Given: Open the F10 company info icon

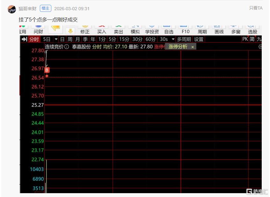Looking at the screenshot, I should (186, 29).
